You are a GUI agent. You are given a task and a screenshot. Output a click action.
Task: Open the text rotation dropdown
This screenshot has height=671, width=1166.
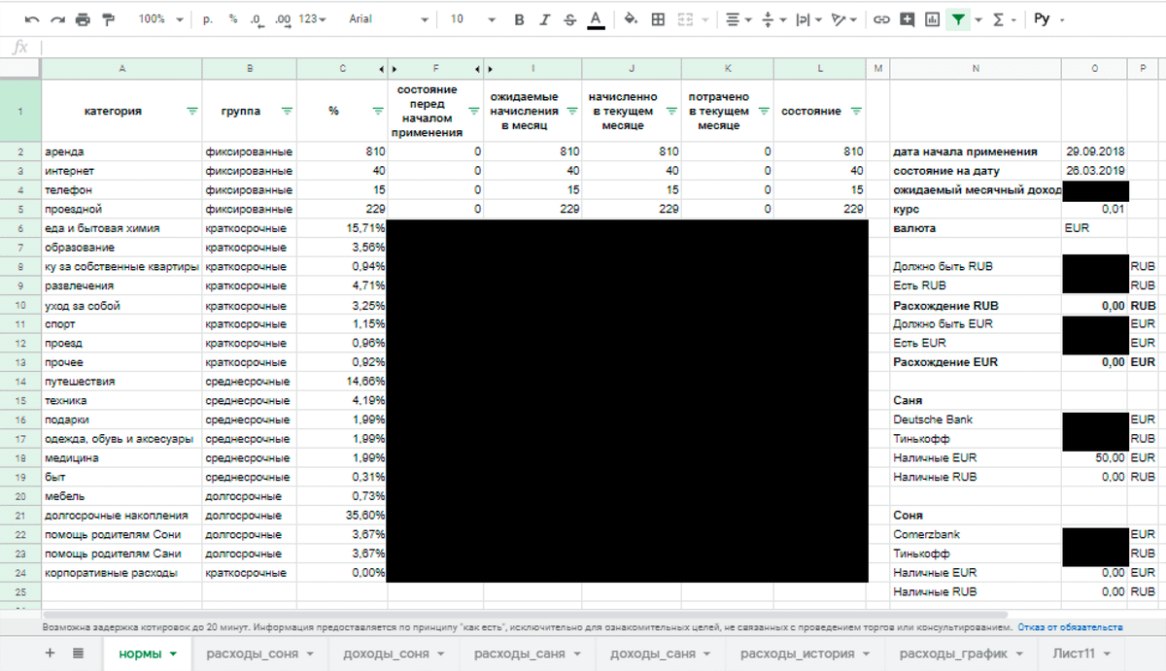[844, 19]
